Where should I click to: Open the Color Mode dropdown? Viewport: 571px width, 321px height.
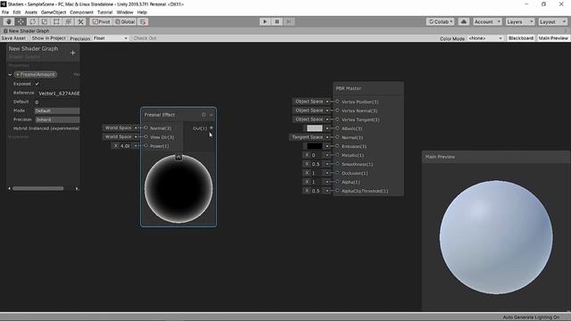click(x=485, y=38)
